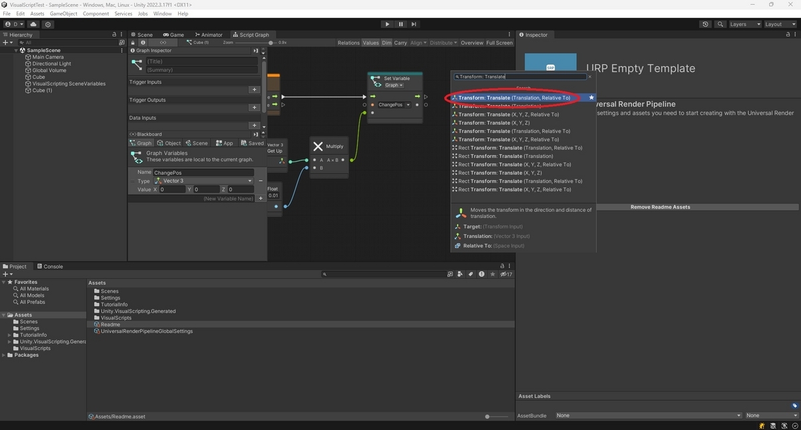Collapse the SampleScene tree

(x=17, y=51)
